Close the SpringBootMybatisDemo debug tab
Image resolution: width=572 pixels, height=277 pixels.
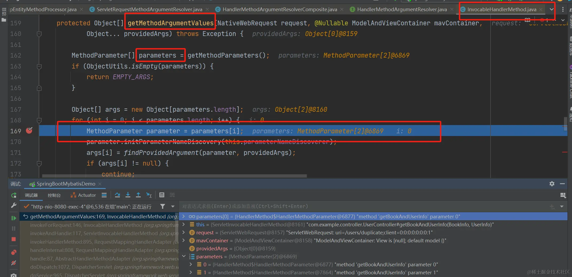click(x=100, y=184)
